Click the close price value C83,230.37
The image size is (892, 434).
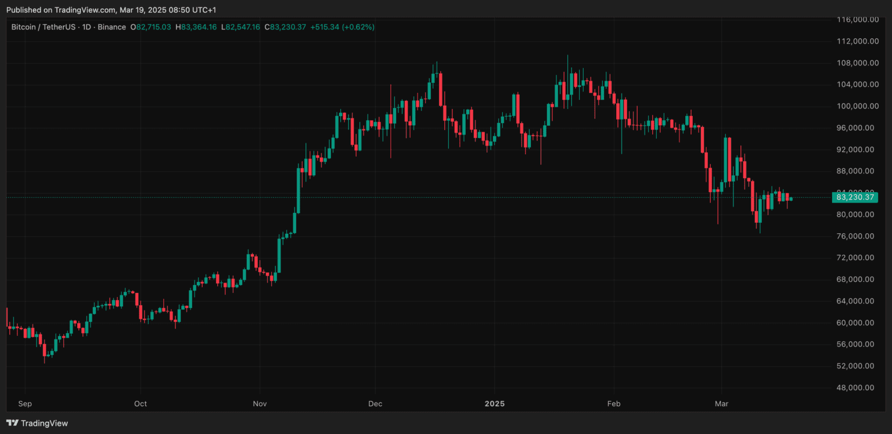285,27
